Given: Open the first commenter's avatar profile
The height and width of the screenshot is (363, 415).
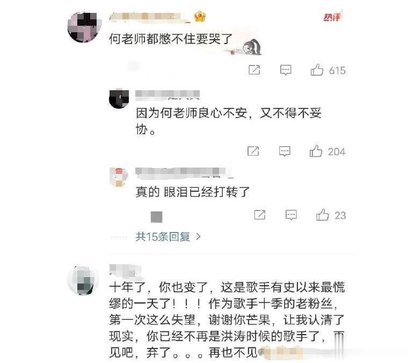Looking at the screenshot, I should 84,27.
